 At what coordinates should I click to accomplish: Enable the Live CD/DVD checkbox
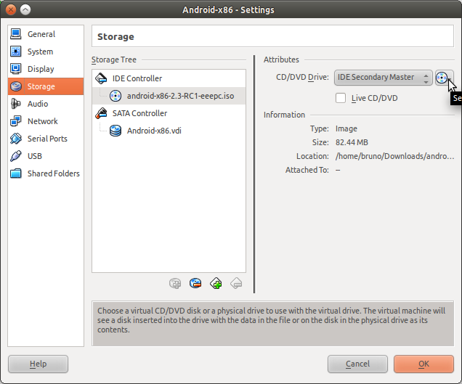[x=341, y=98]
